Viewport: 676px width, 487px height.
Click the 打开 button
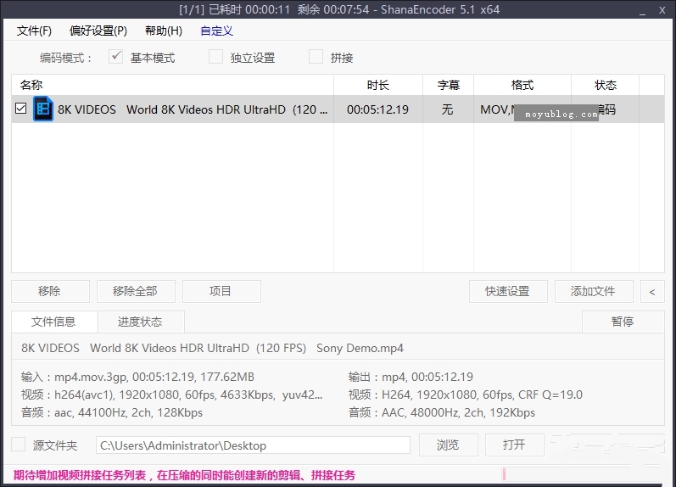pyautogui.click(x=514, y=445)
